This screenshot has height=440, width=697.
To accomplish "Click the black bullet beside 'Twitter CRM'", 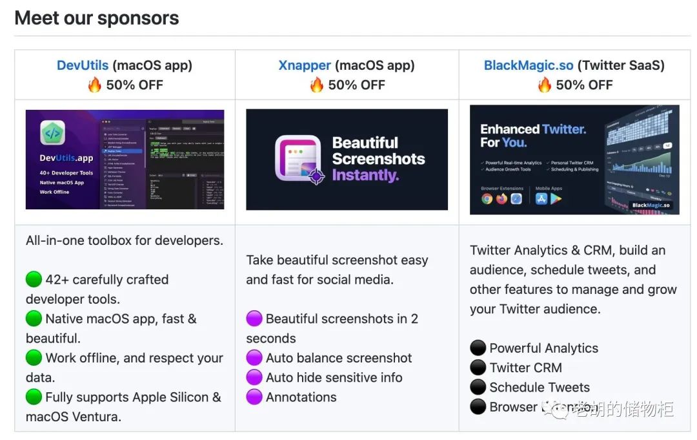I will pyautogui.click(x=478, y=368).
